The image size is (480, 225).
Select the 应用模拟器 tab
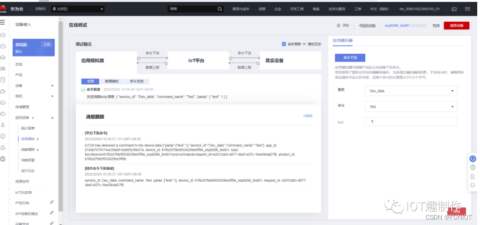pos(343,40)
